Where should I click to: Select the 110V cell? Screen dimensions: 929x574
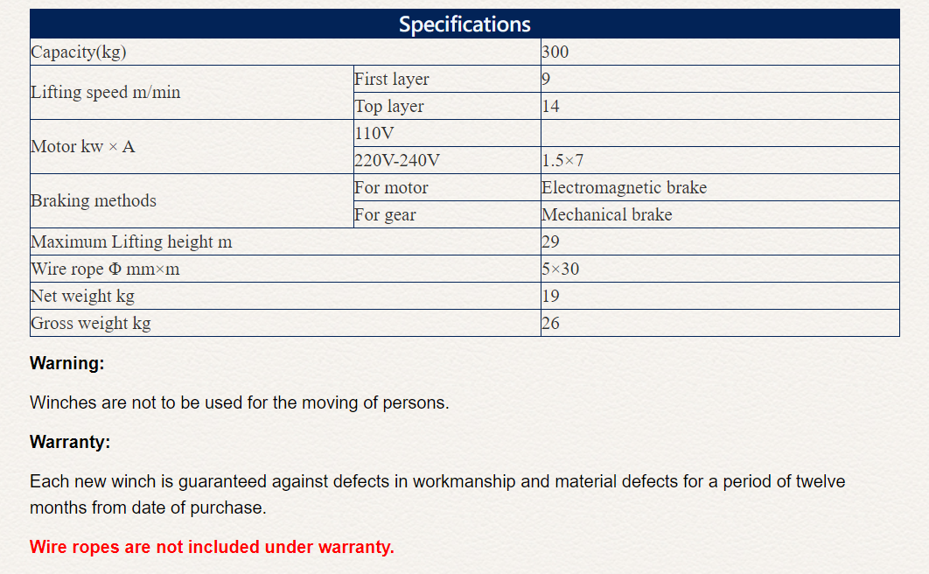click(377, 134)
